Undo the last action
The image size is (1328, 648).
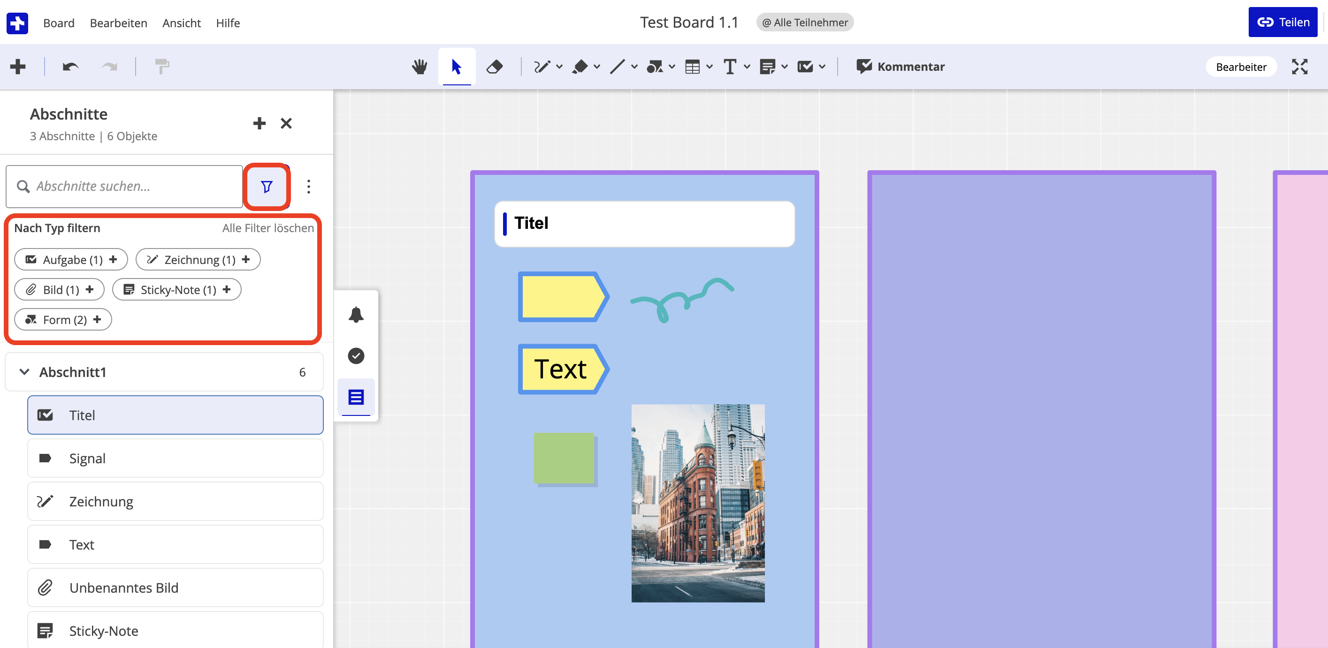click(71, 67)
